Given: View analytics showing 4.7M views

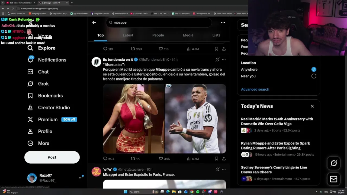Looking at the screenshot, I should 193,49.
